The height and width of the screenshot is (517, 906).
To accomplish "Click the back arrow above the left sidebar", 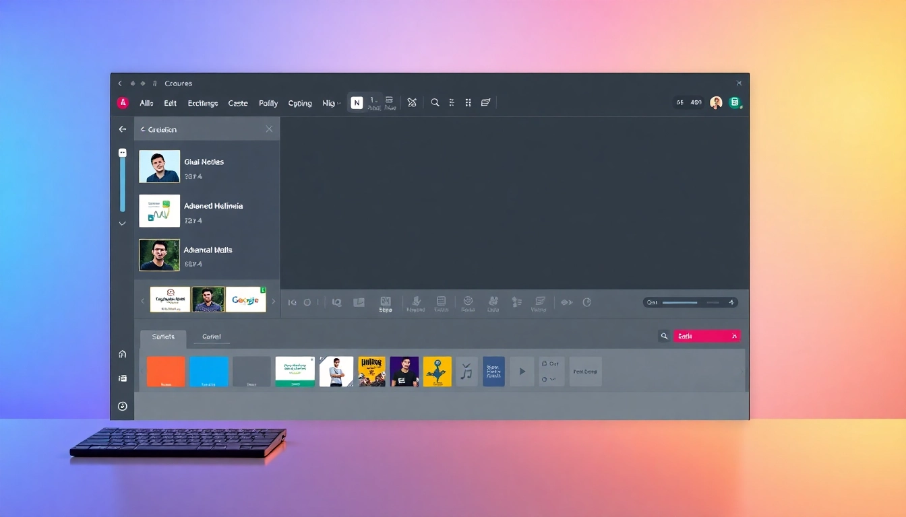I will coord(122,129).
